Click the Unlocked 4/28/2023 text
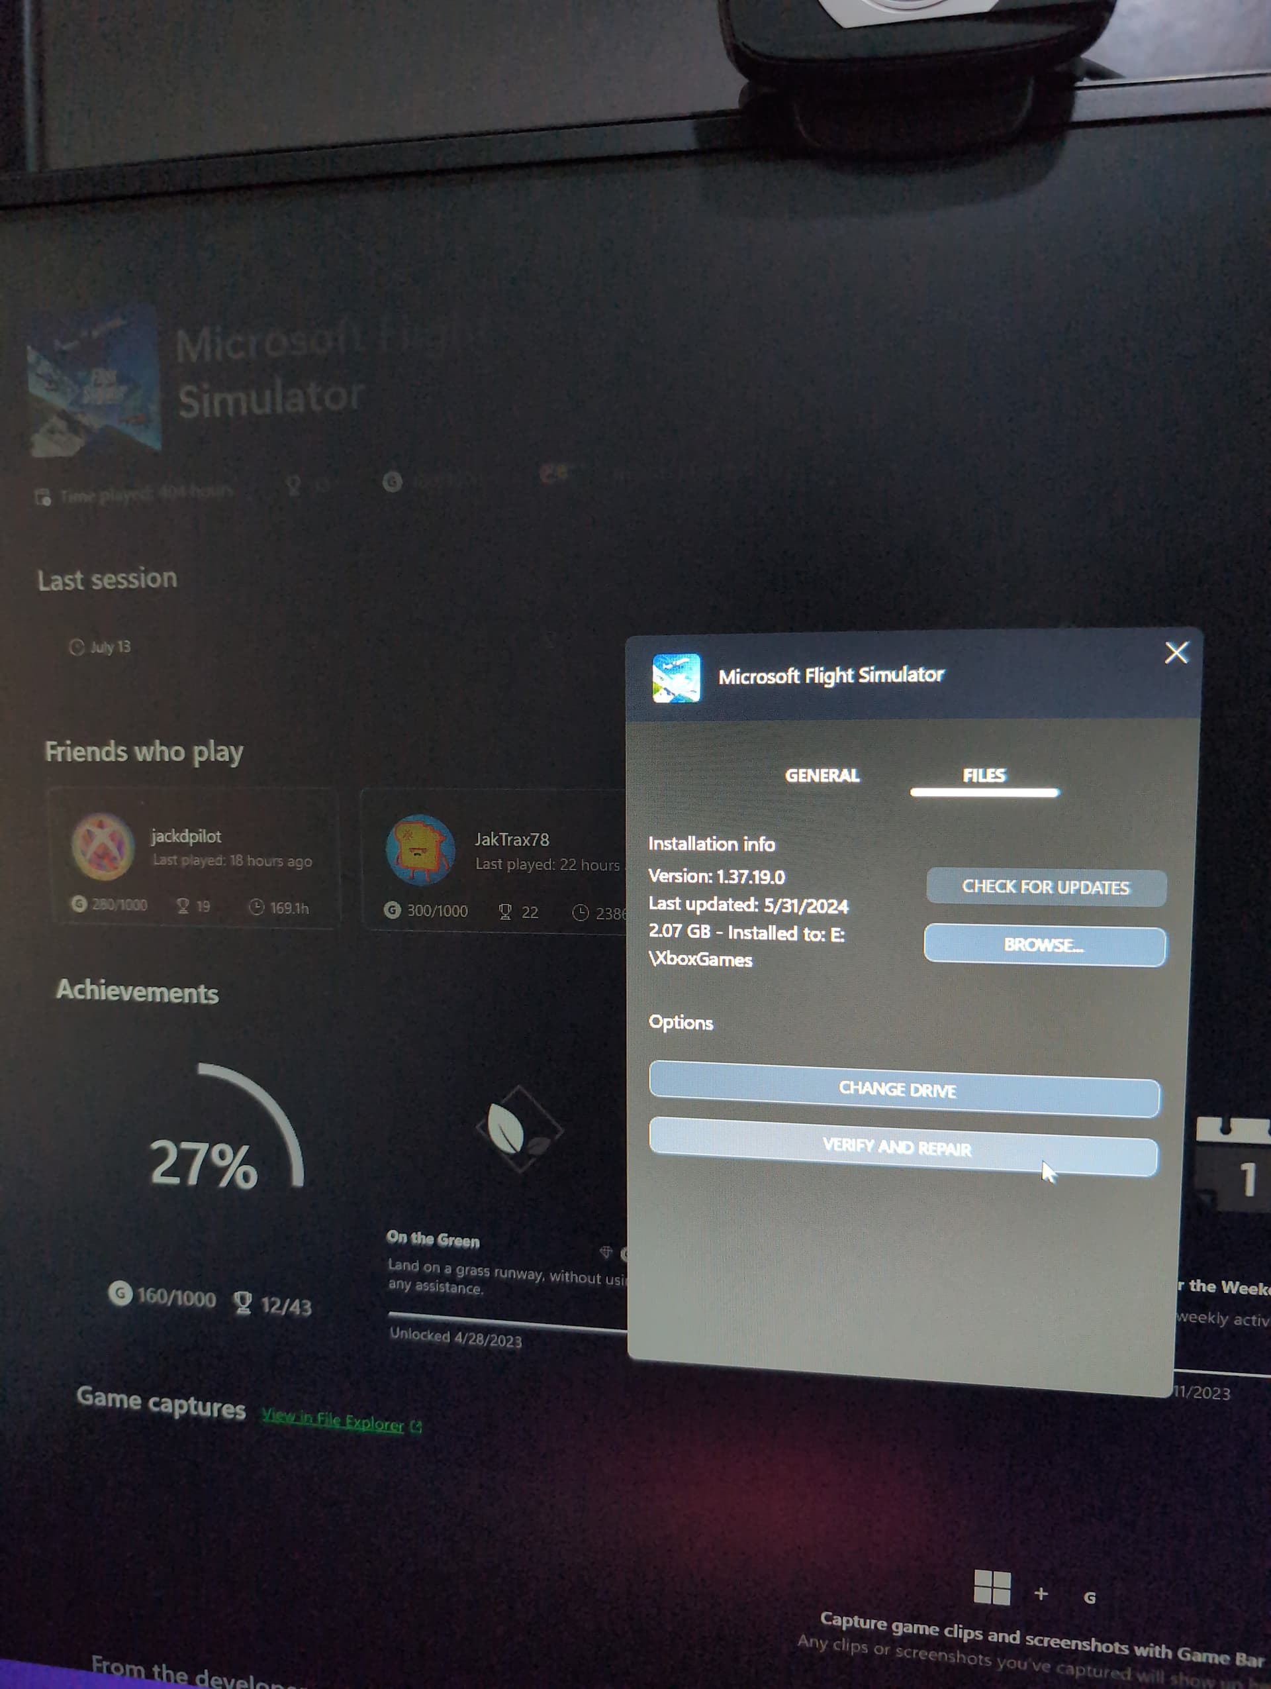 [x=455, y=1337]
